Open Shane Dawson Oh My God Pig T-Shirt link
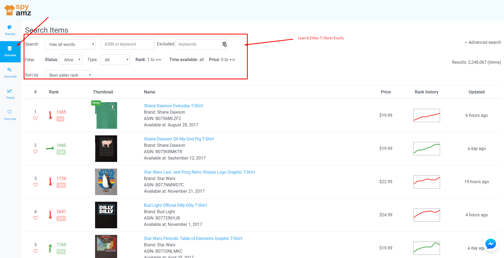 [179, 139]
